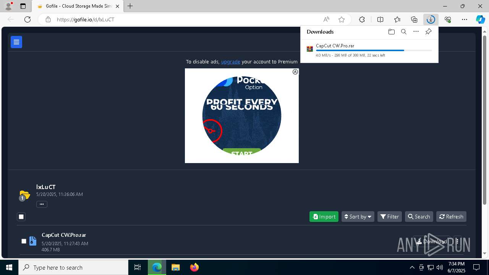Click the Edge profile avatar icon
489x275 pixels.
coord(8,6)
